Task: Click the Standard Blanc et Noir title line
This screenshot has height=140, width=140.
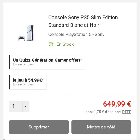Action: 74,25
